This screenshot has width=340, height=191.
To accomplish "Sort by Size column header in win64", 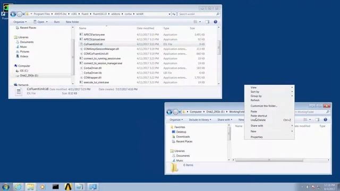I will coord(192,28).
